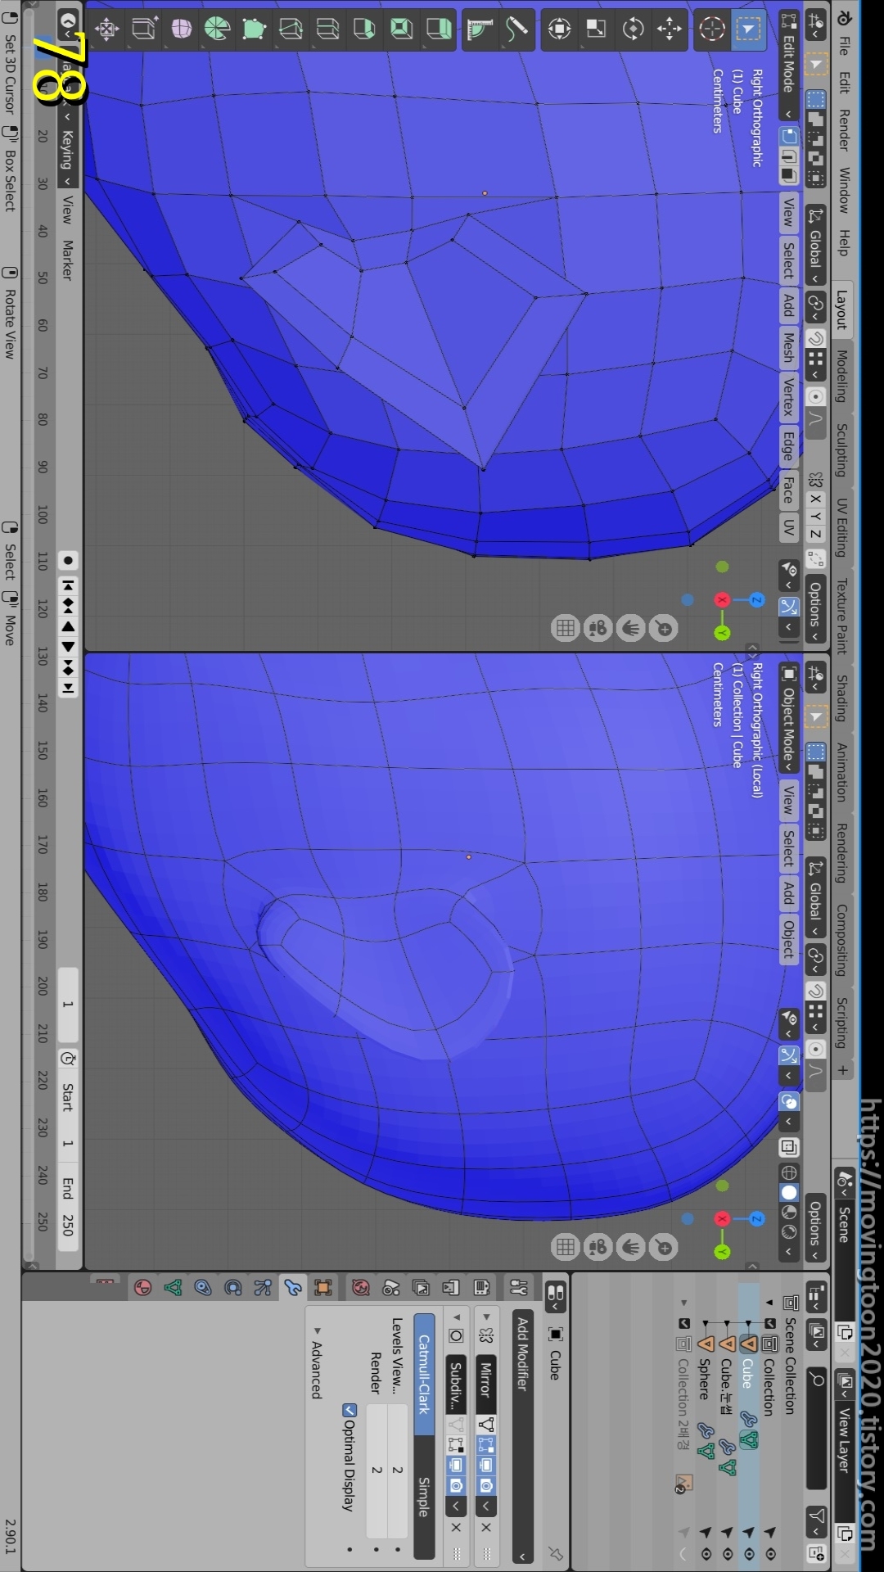884x1572 pixels.
Task: Open the Options dropdown in the Edit Mode viewport
Action: click(815, 609)
